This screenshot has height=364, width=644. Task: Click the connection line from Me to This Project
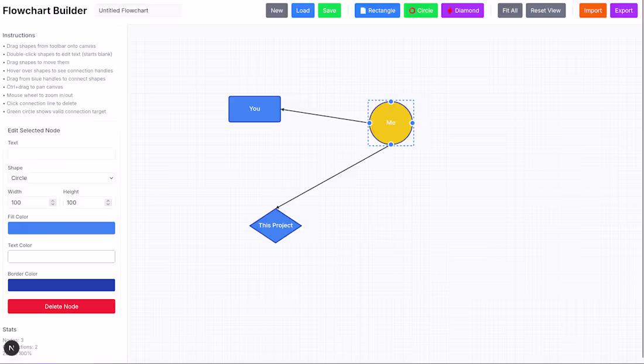tap(333, 176)
